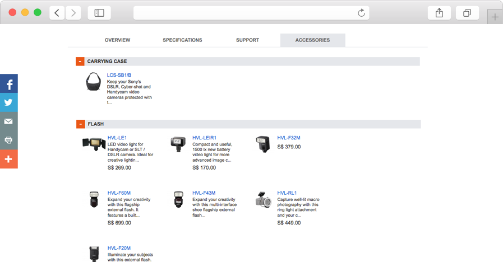Open the HVL-F43M product link
The image size is (503, 262).
(204, 193)
